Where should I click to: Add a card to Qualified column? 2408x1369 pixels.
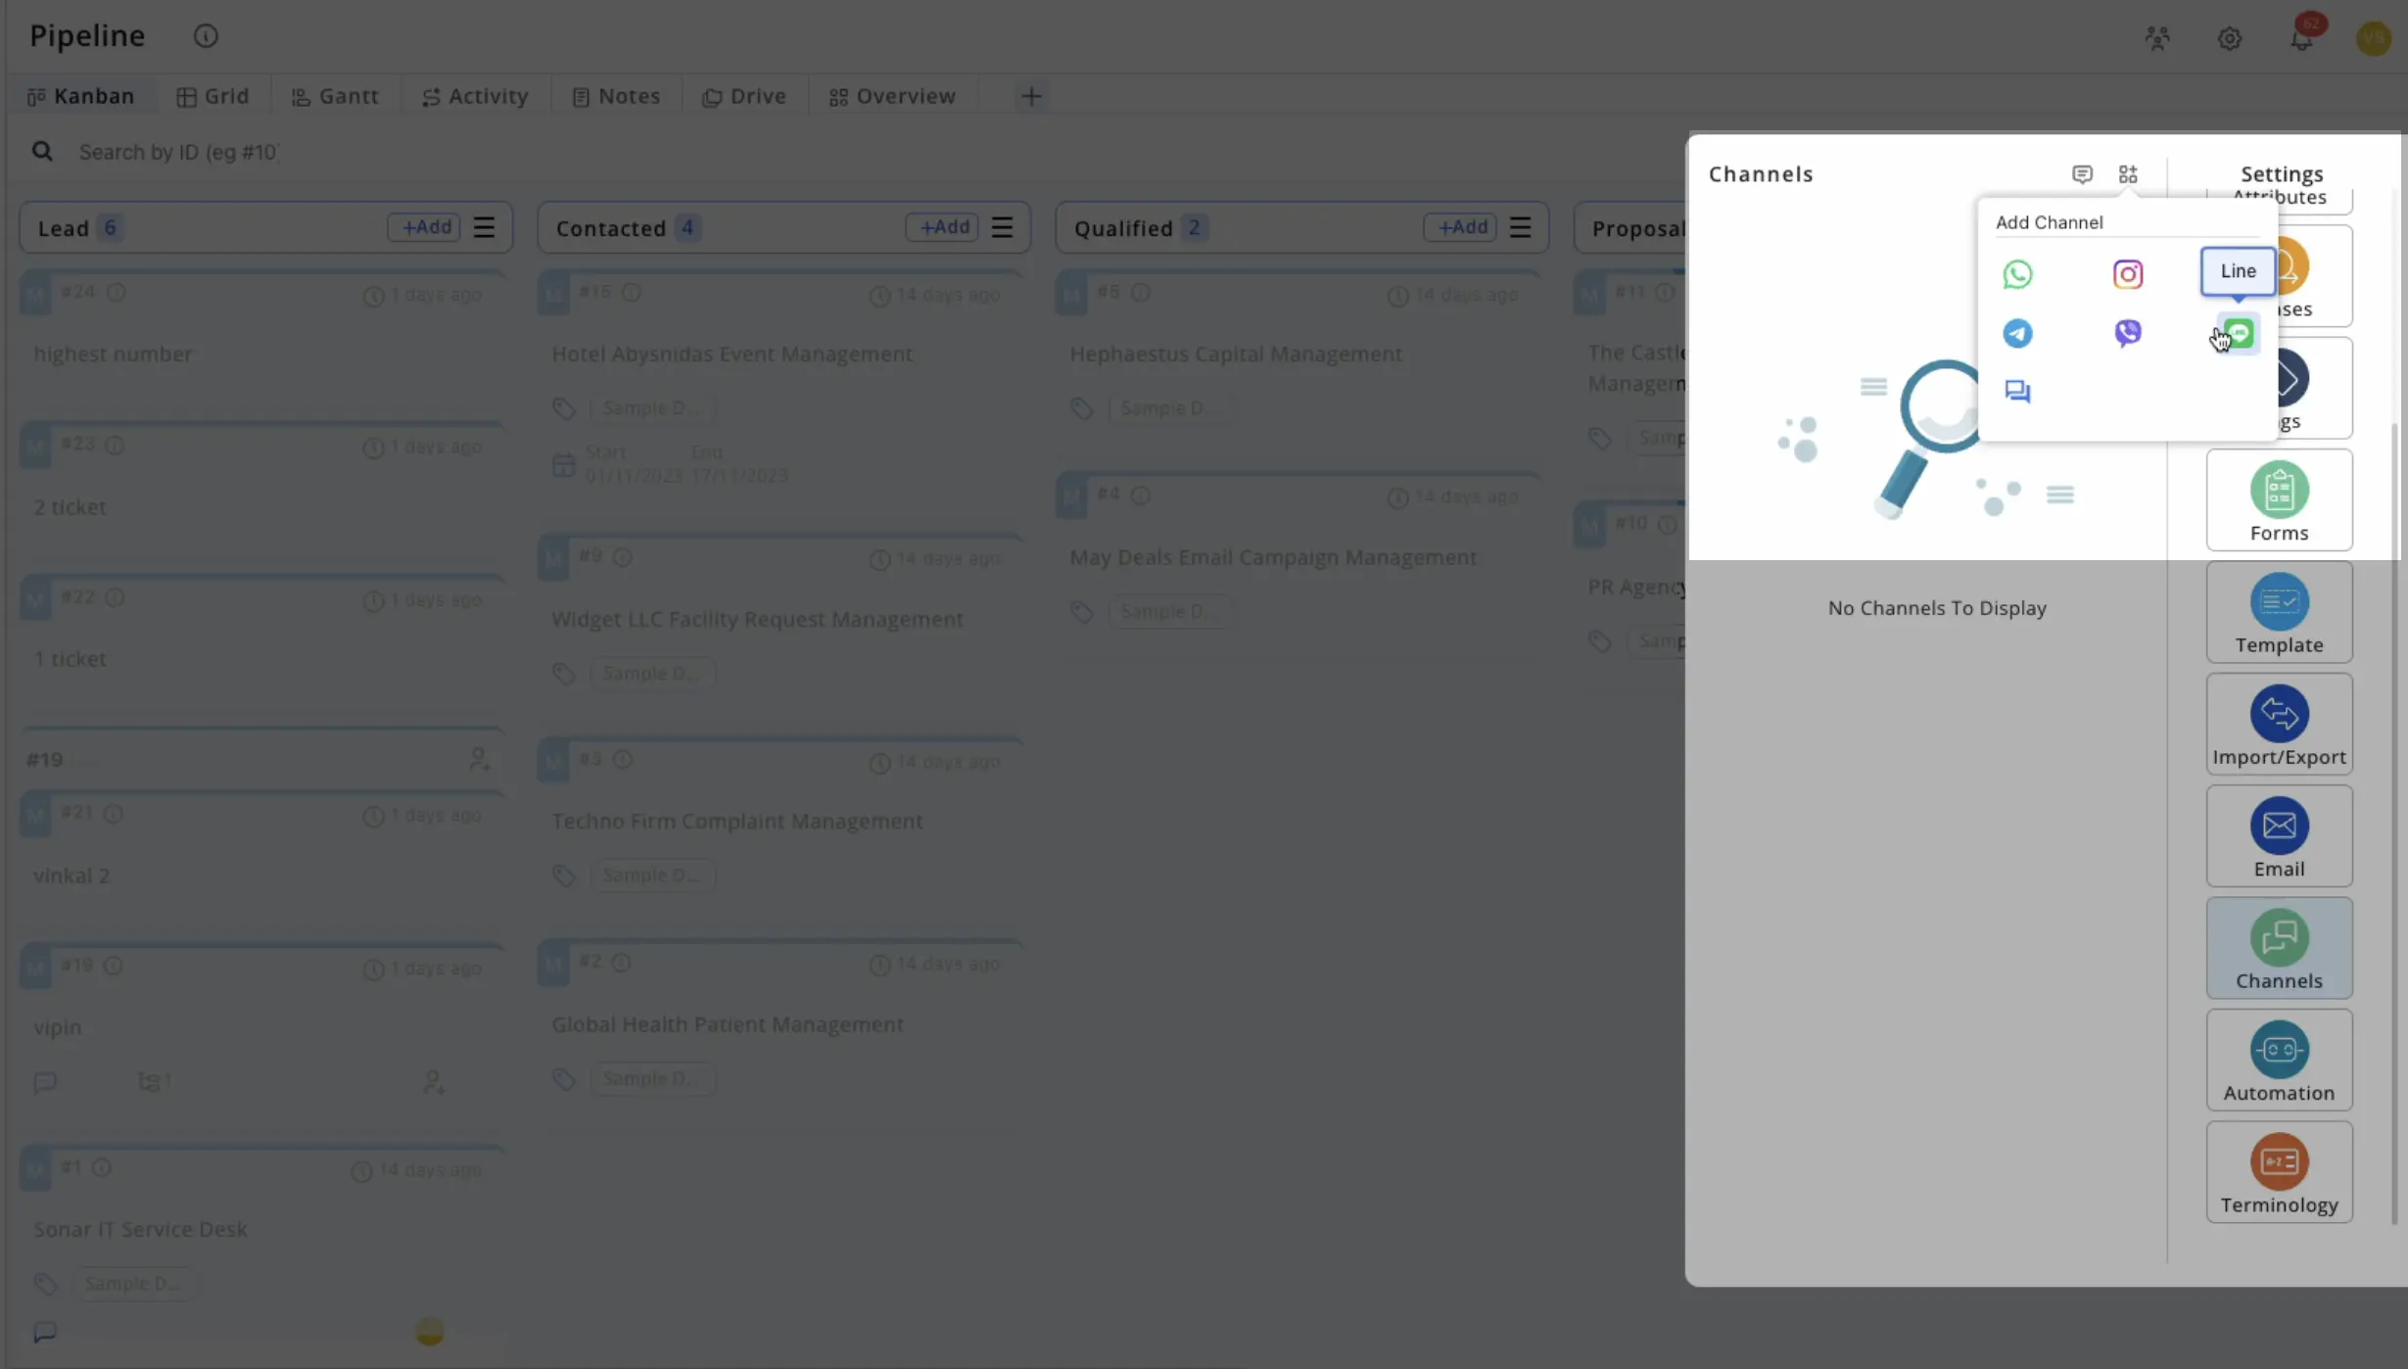pyautogui.click(x=1460, y=227)
